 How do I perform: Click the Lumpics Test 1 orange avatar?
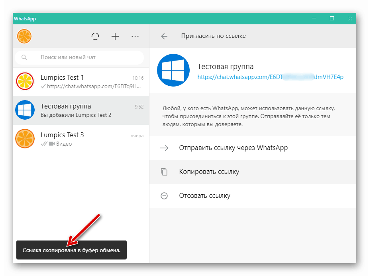pos(25,81)
